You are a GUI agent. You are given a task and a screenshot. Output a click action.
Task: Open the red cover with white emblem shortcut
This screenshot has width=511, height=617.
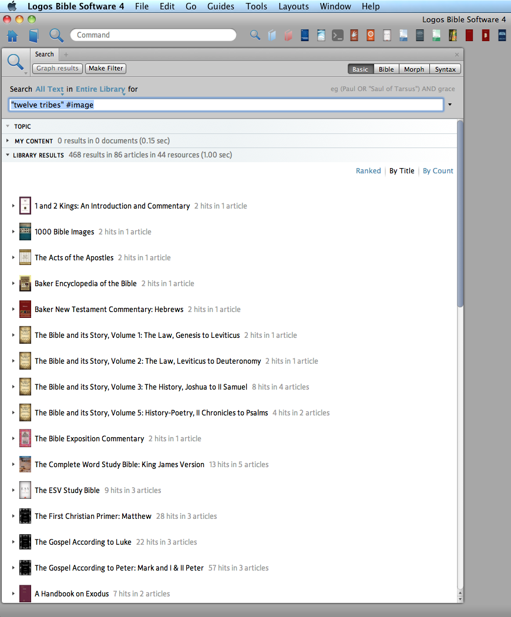(x=485, y=35)
